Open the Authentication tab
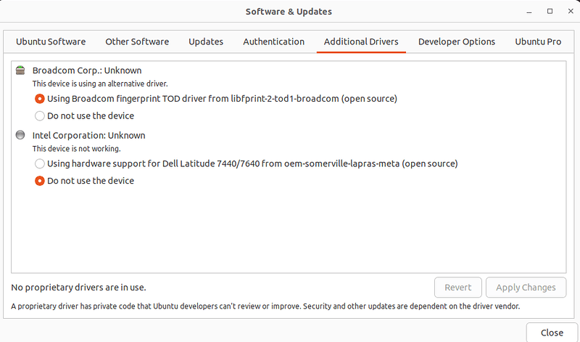 pyautogui.click(x=273, y=41)
